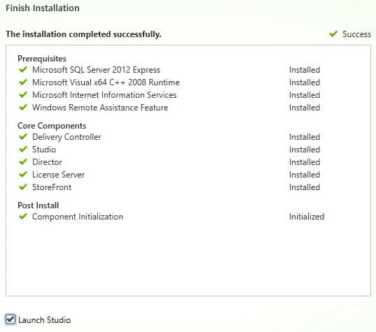Click the Launch Studio label text
The height and width of the screenshot is (332, 376).
(x=45, y=320)
